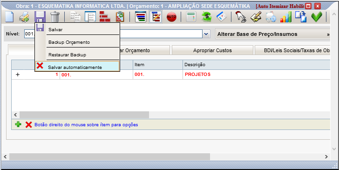This screenshot has height=170, width=339.
Task: Expand the PROJETOS row with plus sign
Action: tap(18, 75)
